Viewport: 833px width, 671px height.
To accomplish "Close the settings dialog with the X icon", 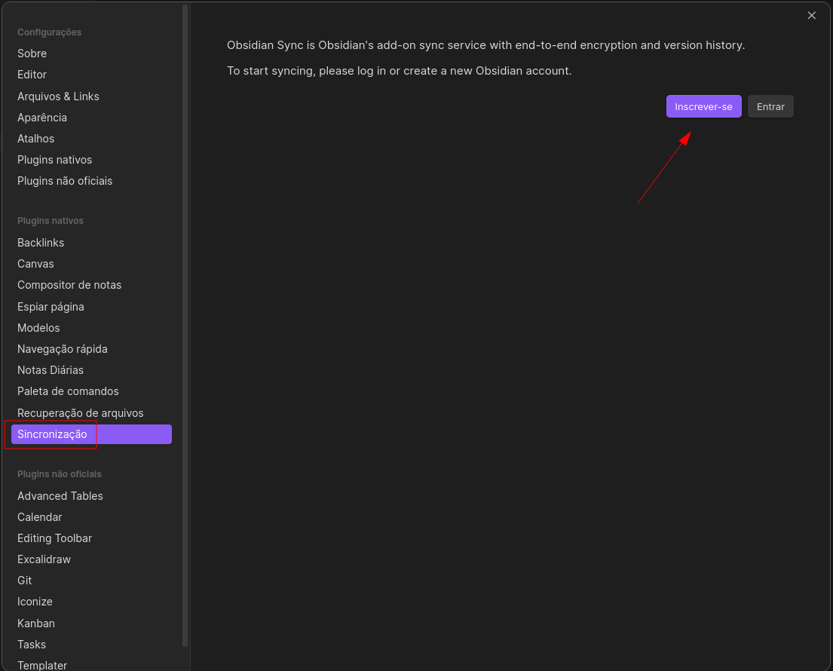I will tap(811, 15).
